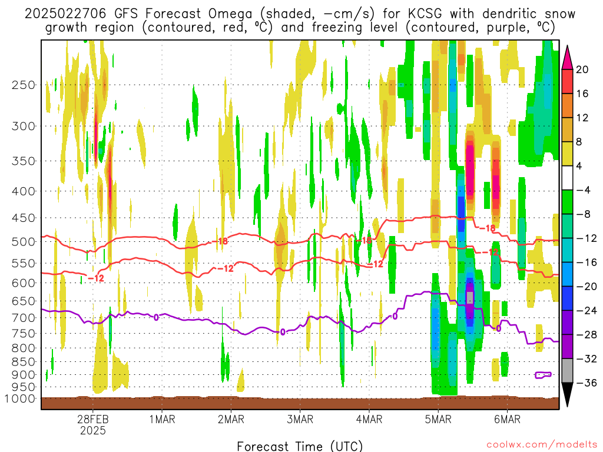Screen dimensions: 603x452
Task: Click the coolwx.com/modelts watermark link
Action: click(x=542, y=445)
